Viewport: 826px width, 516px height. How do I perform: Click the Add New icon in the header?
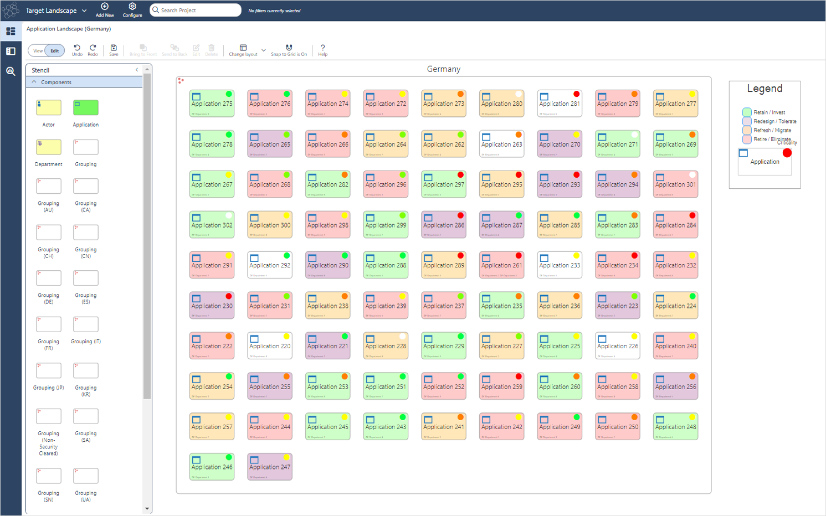coord(104,9)
